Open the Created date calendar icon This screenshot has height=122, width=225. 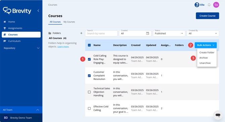click(x=147, y=33)
